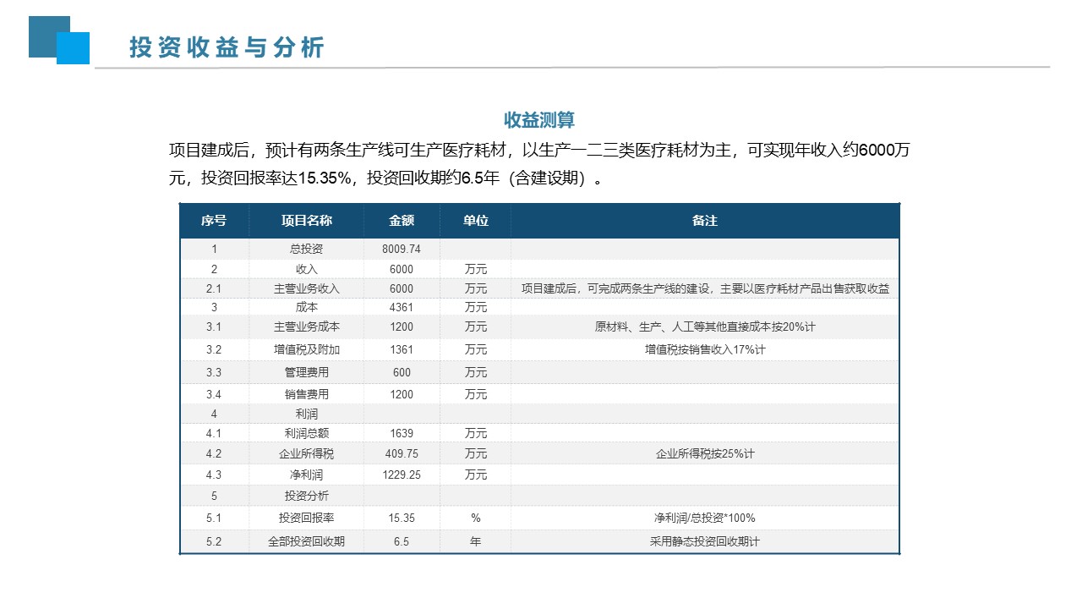The height and width of the screenshot is (609, 1082).
Task: Click sequence number 2.1
Action: (214, 288)
